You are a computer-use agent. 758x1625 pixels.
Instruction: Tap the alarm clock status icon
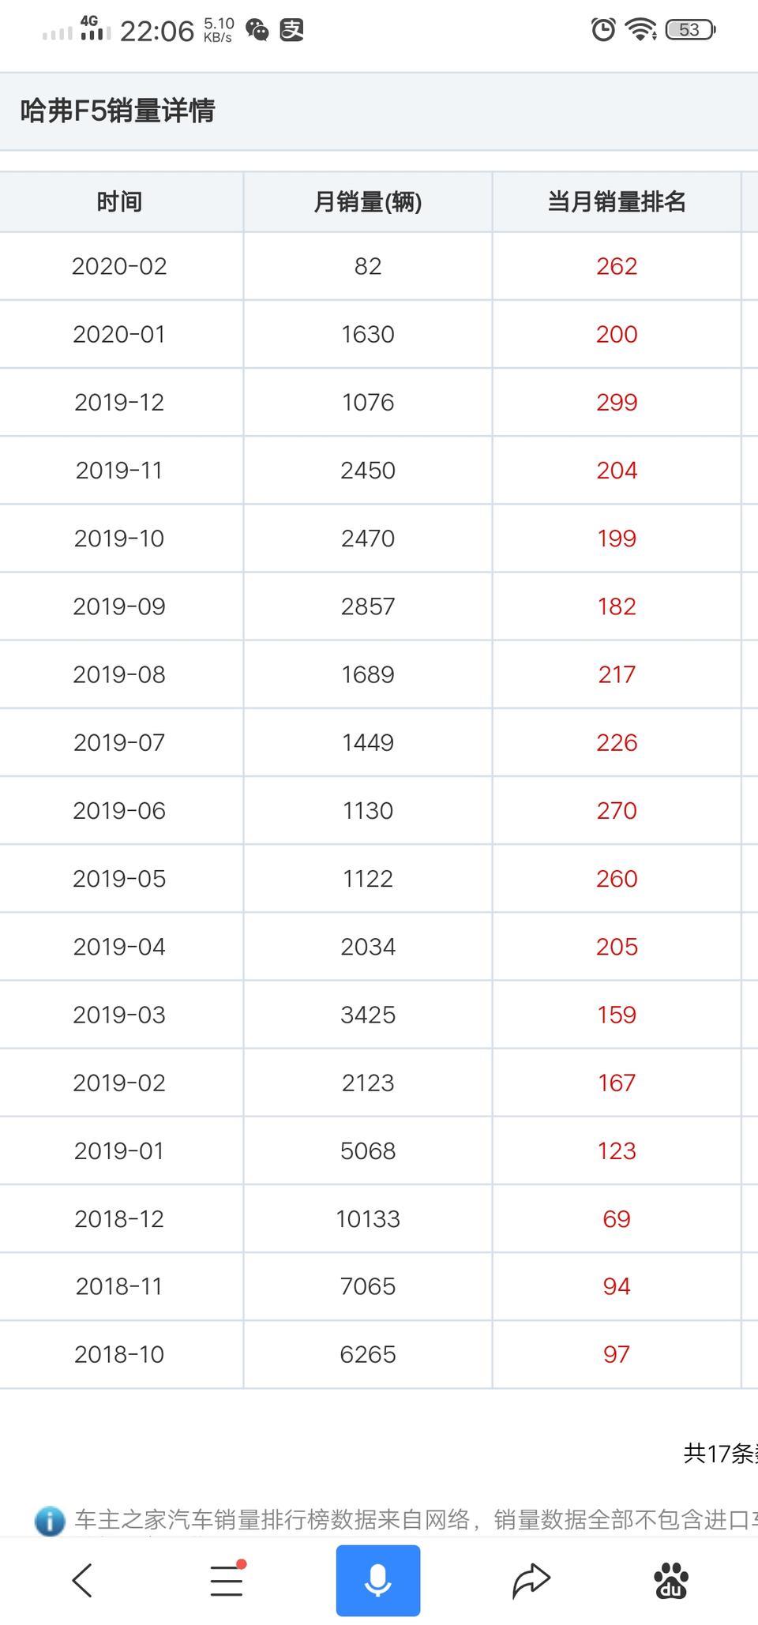pyautogui.click(x=603, y=30)
